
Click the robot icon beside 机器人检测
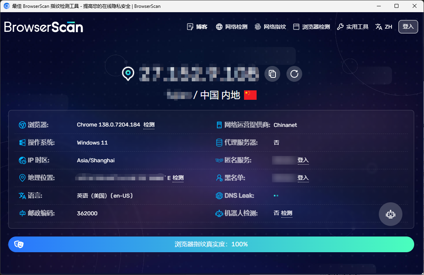pos(219,213)
